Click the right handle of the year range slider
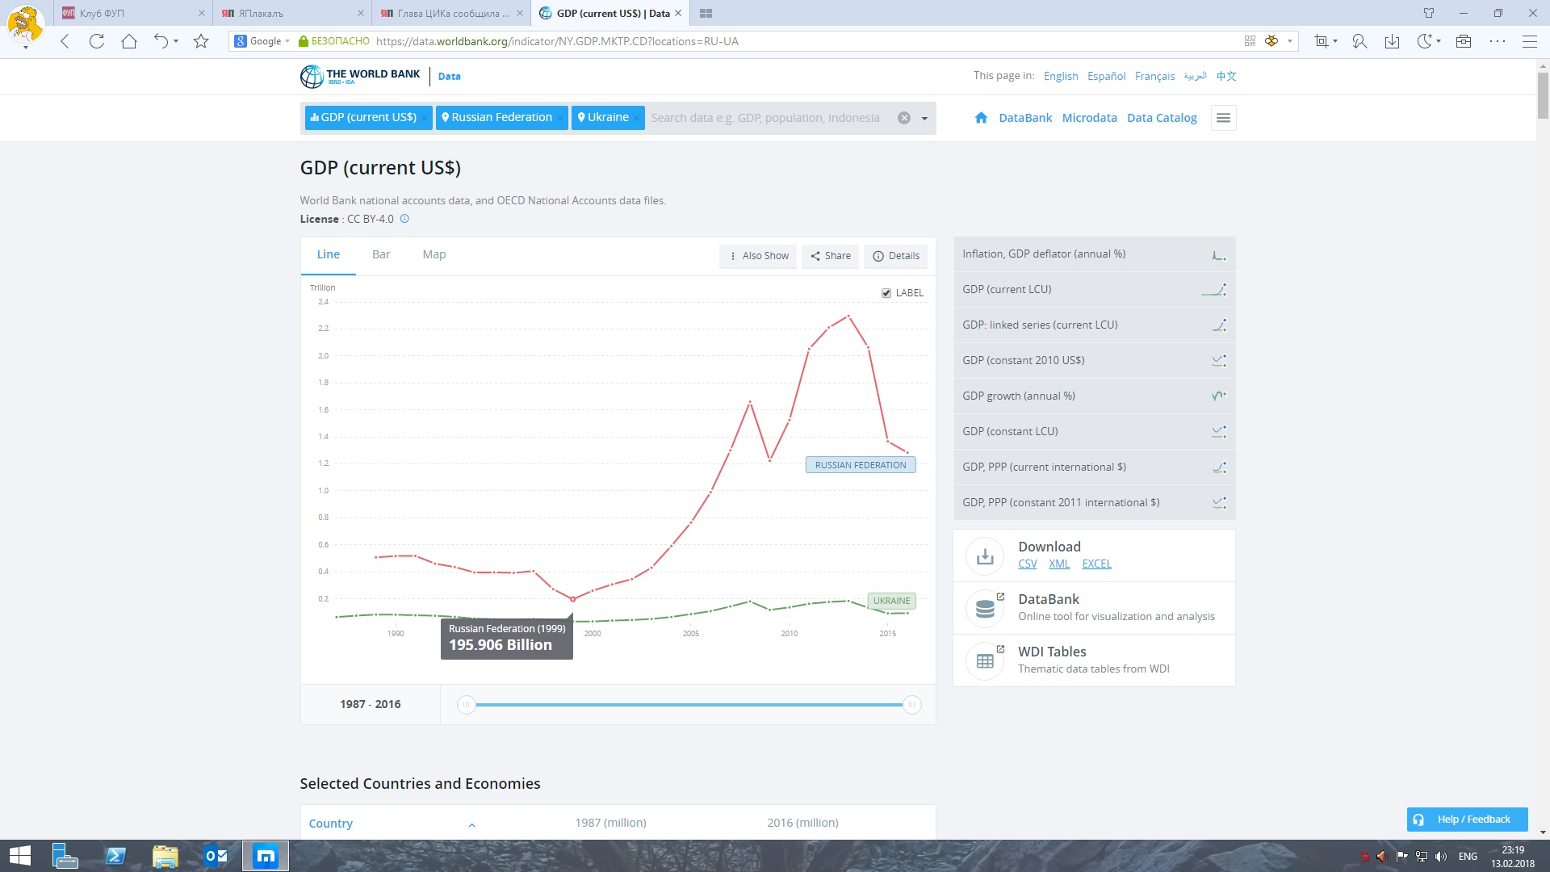Screen dimensions: 1550x872 (911, 705)
